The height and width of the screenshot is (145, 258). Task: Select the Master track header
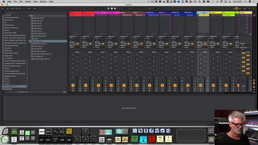point(246,13)
